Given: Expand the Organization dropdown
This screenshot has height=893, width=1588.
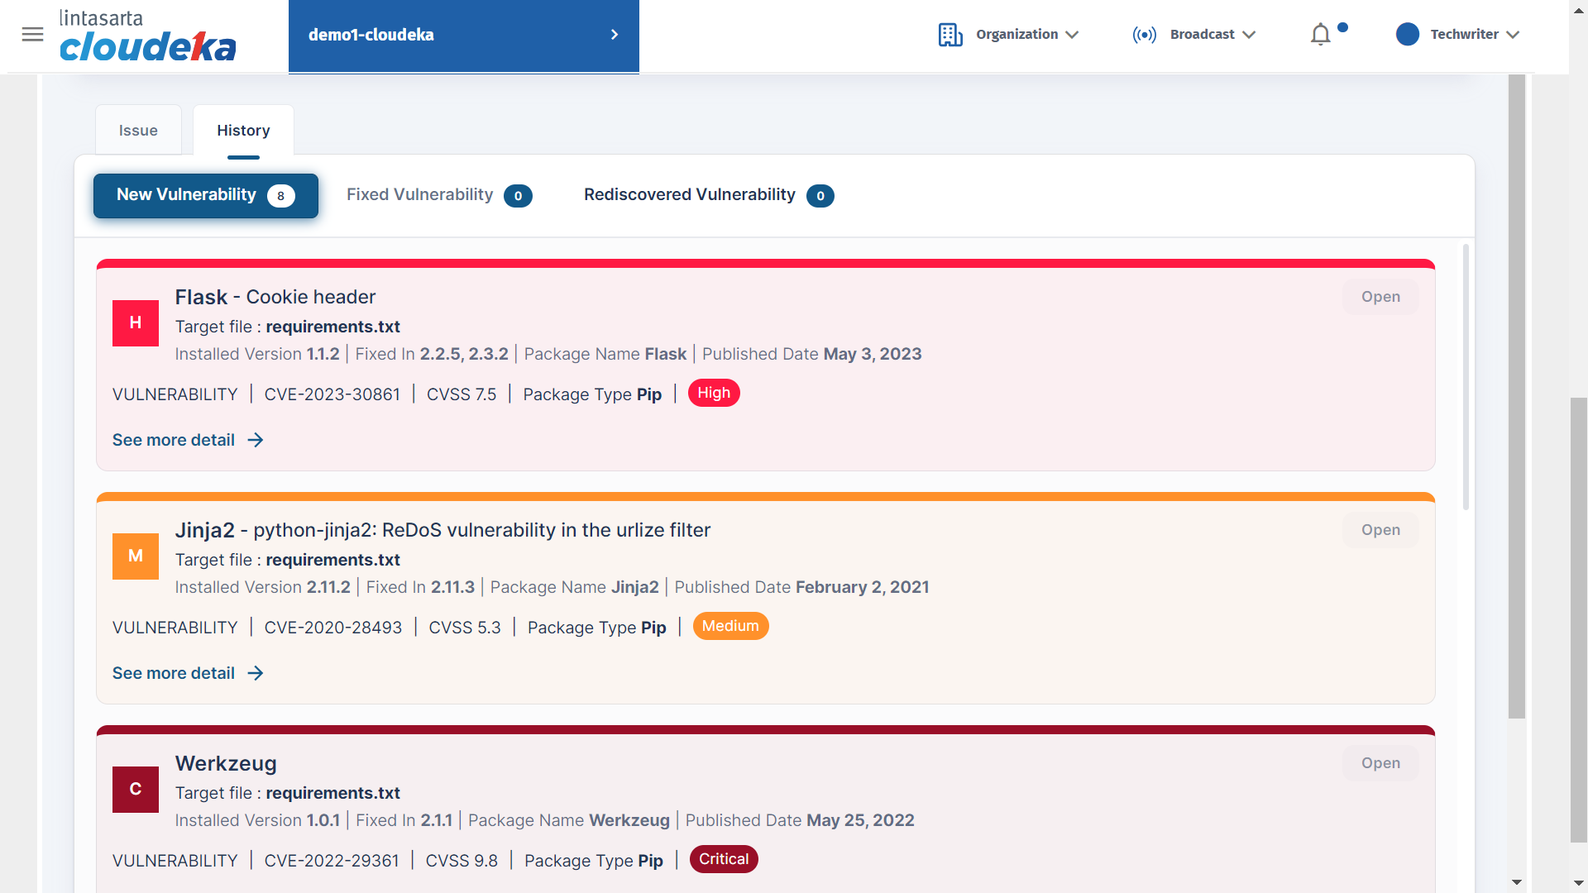Looking at the screenshot, I should (x=1073, y=35).
